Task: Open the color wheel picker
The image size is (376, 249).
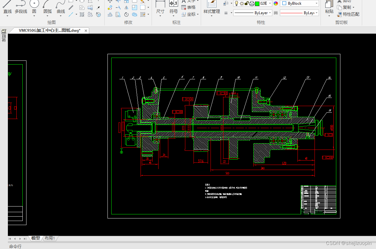Action: click(276, 3)
